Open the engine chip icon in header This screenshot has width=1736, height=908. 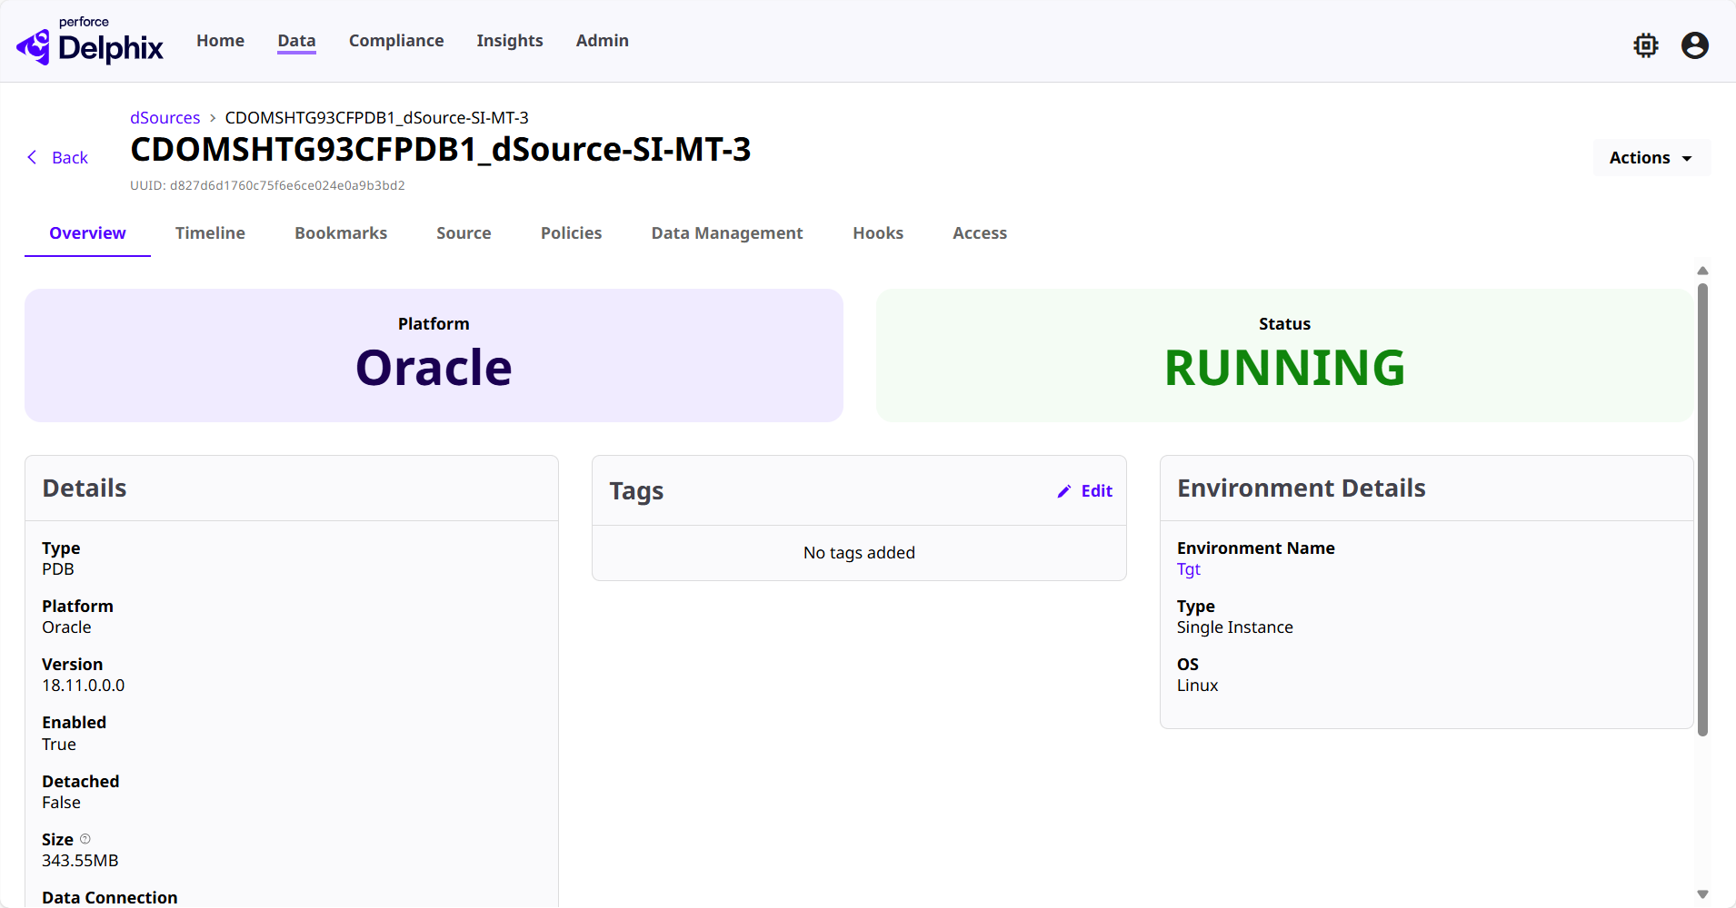pos(1646,45)
